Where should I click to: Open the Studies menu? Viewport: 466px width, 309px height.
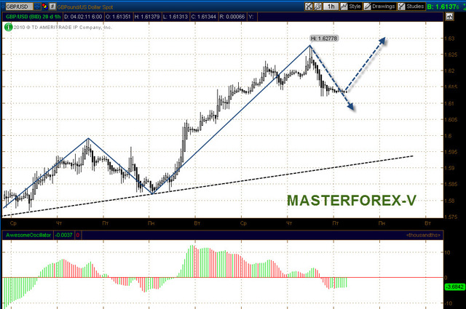[411, 7]
